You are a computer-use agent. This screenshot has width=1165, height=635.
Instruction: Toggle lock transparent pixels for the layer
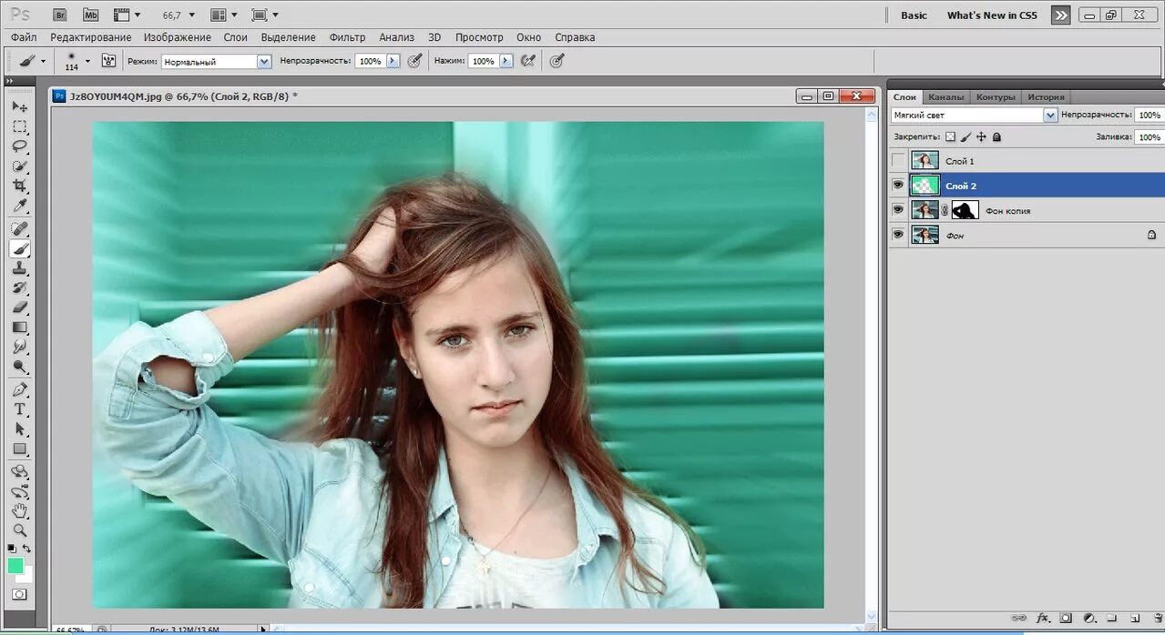(x=950, y=136)
